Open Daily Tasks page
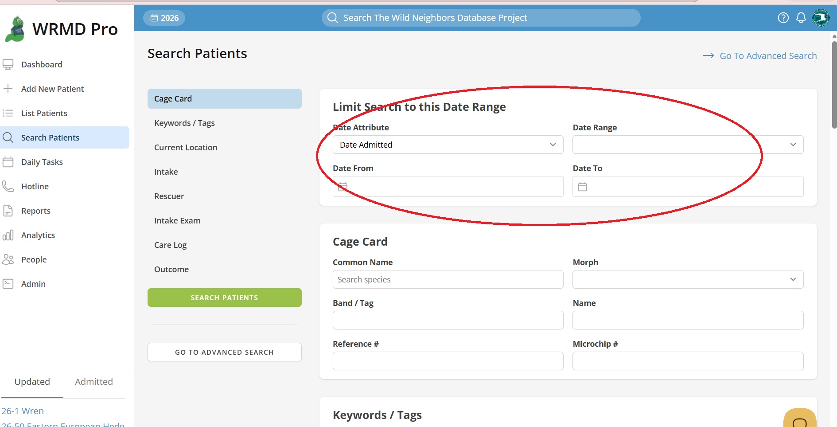Image resolution: width=837 pixels, height=427 pixels. point(42,162)
